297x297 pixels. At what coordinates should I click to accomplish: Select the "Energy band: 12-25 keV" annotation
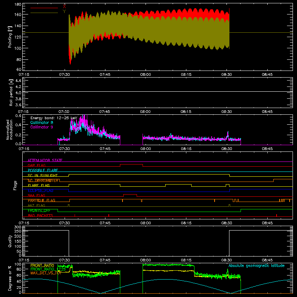pos(54,118)
